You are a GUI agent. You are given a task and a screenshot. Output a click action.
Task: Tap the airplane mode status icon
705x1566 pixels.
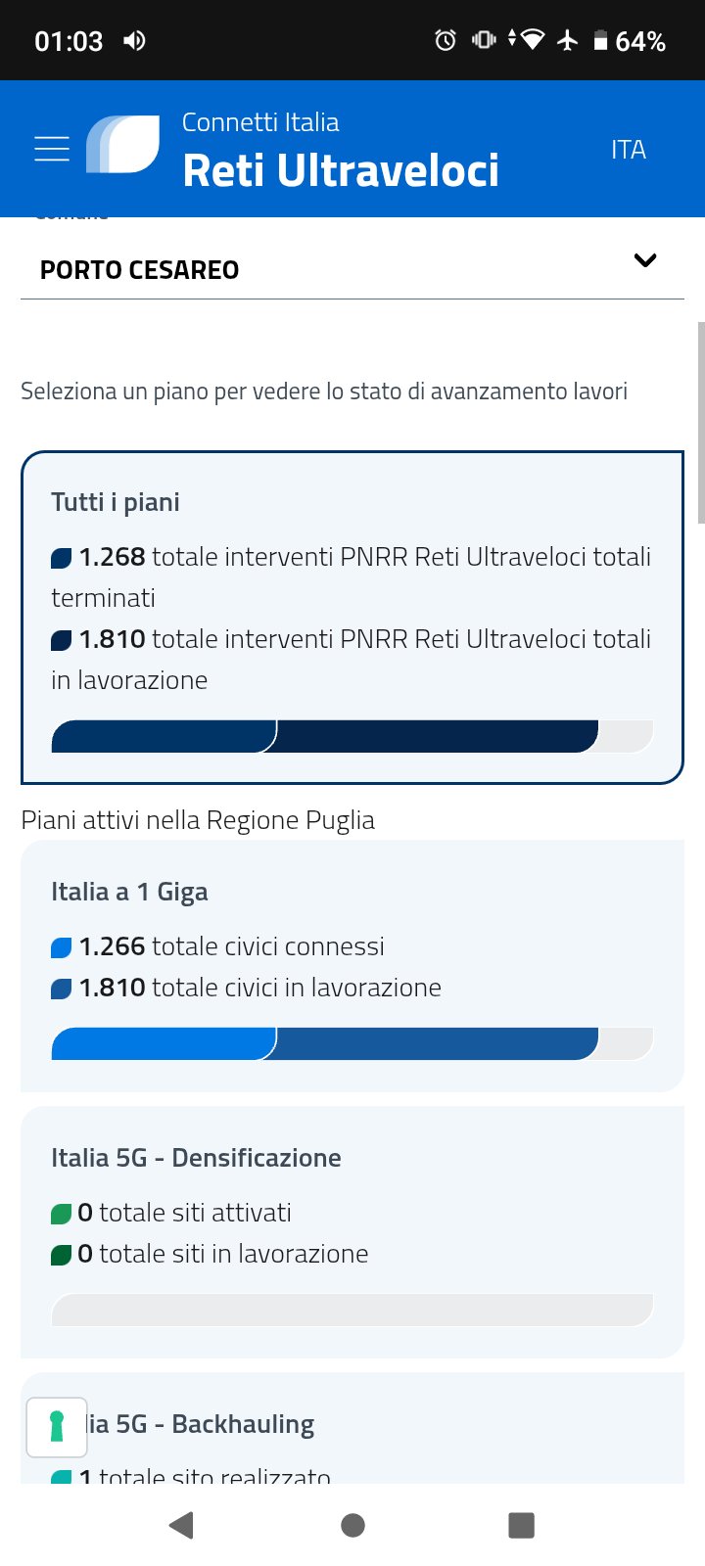[x=568, y=40]
